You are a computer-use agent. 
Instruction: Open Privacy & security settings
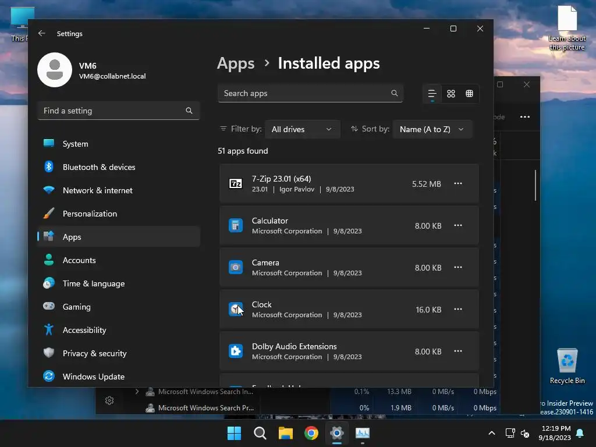(119, 353)
